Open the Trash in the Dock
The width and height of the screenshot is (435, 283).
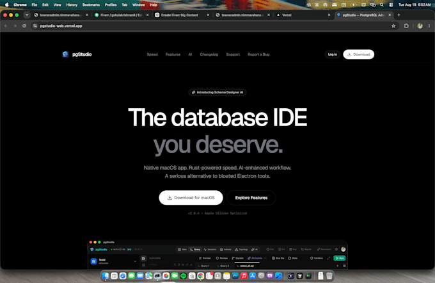pyautogui.click(x=329, y=276)
